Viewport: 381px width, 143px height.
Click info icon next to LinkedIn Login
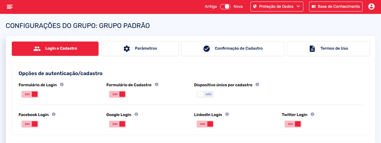click(227, 114)
